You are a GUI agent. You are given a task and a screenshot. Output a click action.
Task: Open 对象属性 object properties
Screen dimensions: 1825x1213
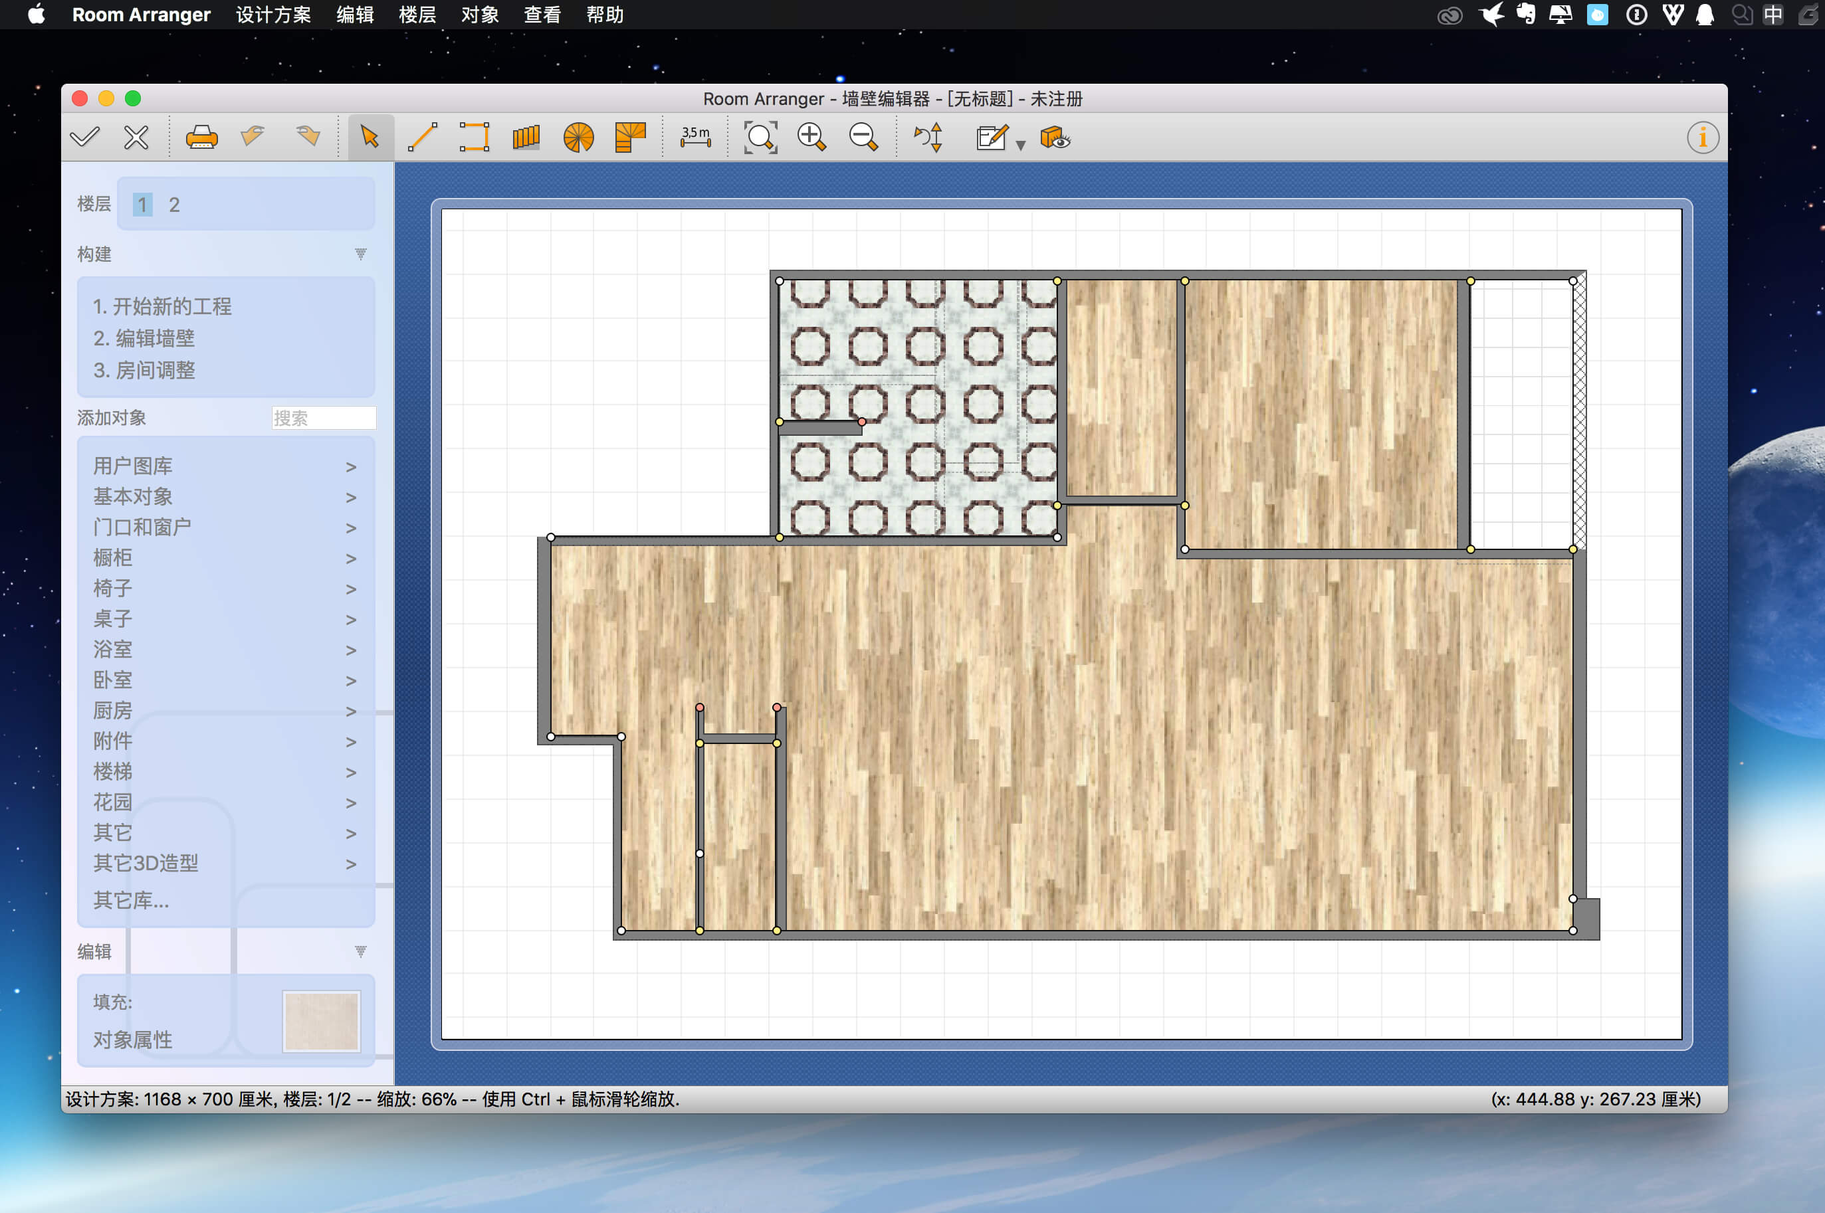pyautogui.click(x=132, y=1040)
